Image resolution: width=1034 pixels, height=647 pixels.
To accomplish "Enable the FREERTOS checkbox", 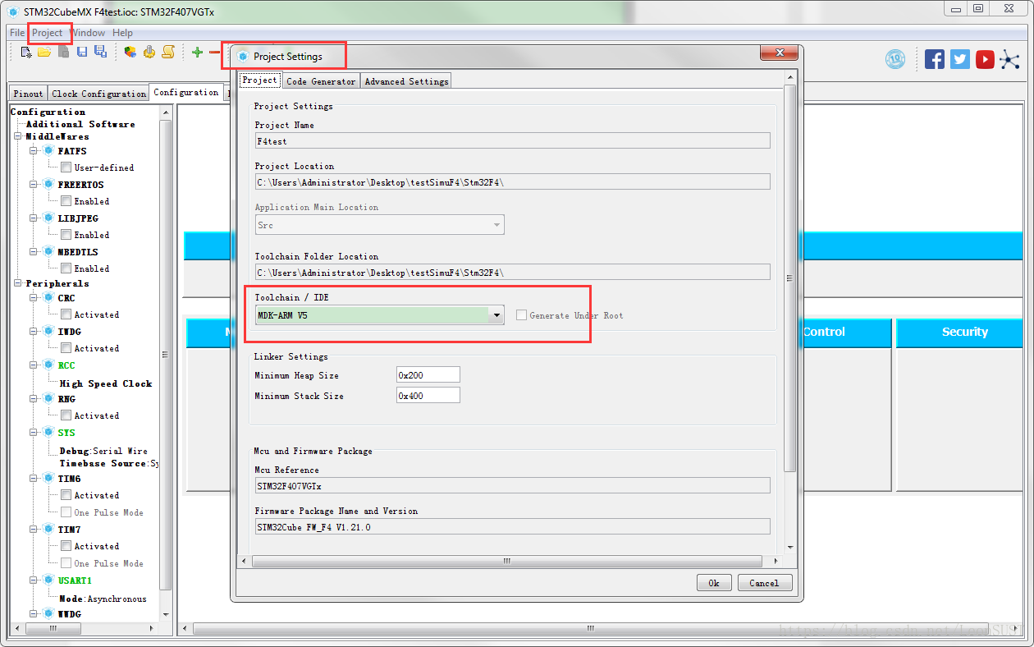I will (x=66, y=201).
